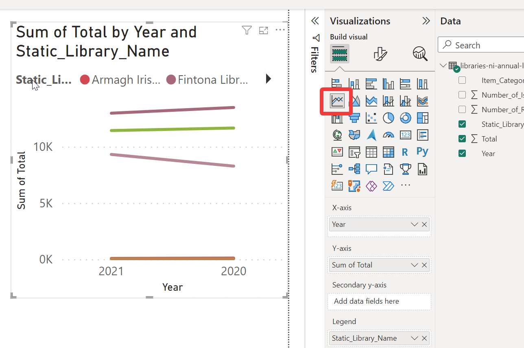Screen dimensions: 524x348
Task: Uncheck the Year field checkbox
Action: [x=462, y=153]
